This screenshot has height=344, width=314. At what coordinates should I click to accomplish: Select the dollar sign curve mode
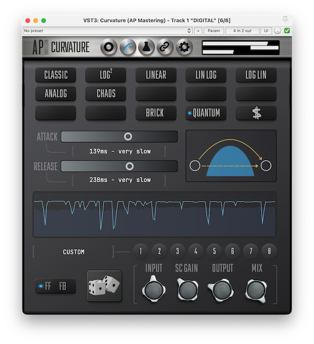[x=256, y=113]
